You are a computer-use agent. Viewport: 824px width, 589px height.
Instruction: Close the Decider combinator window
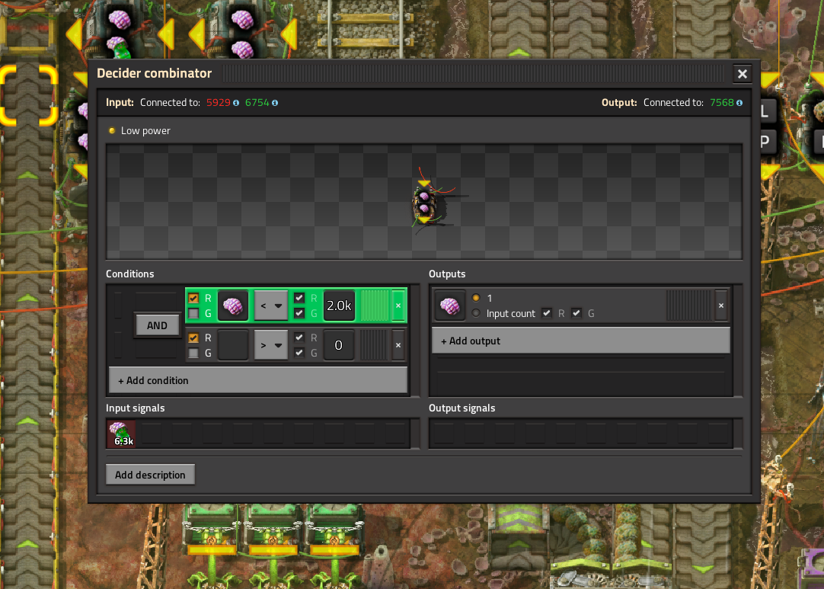pos(742,74)
